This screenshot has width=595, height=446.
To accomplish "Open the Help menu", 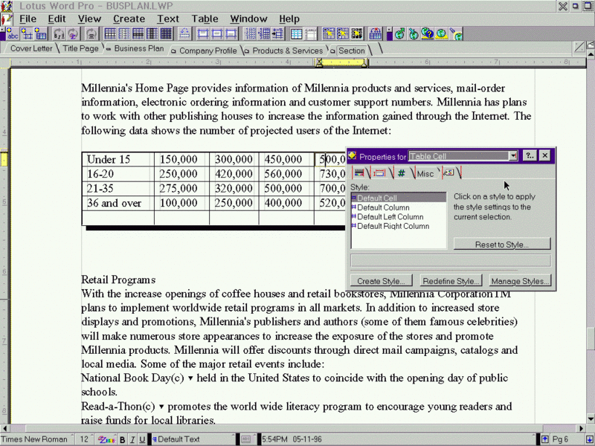I will click(x=289, y=19).
